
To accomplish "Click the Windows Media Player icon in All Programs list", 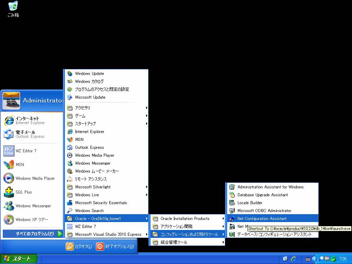I will click(70, 155).
